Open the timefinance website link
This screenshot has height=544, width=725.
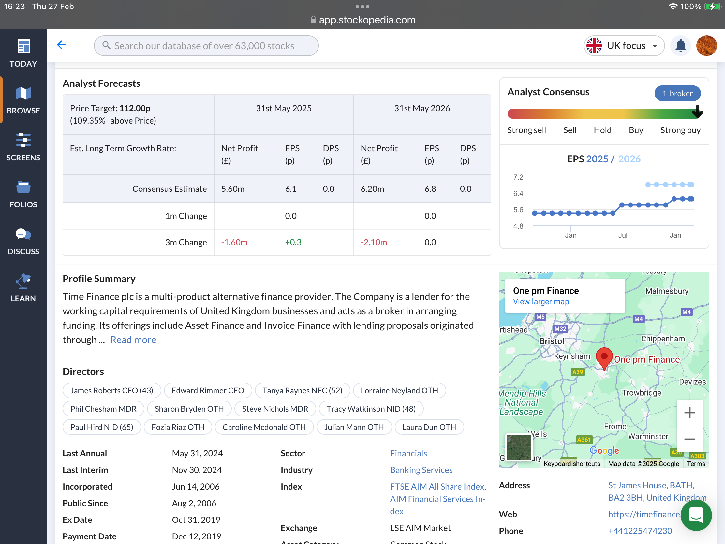(644, 515)
